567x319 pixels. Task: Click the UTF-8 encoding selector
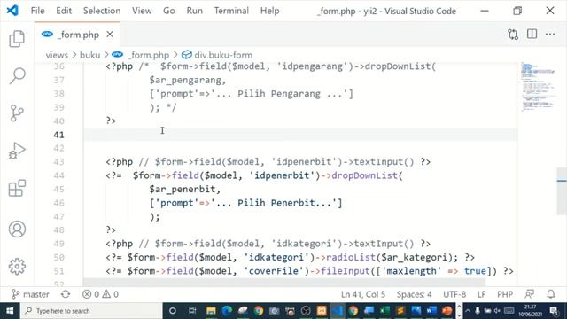[454, 294]
